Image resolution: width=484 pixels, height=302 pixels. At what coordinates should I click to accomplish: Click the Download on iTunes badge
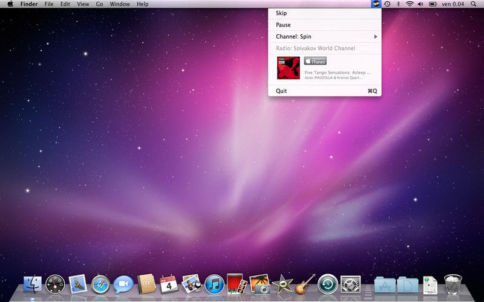315,61
